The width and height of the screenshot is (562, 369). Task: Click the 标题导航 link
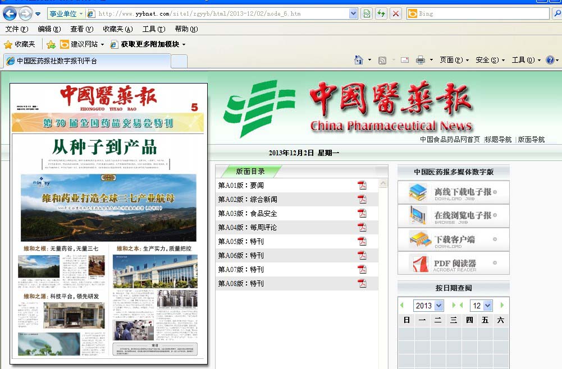point(499,140)
